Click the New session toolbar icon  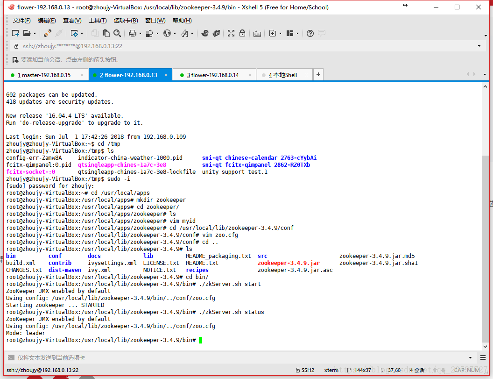pos(15,33)
